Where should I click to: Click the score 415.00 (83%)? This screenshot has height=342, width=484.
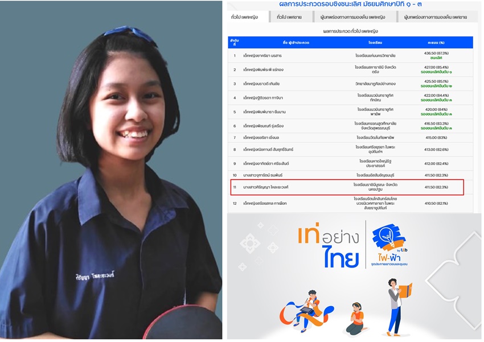436,138
